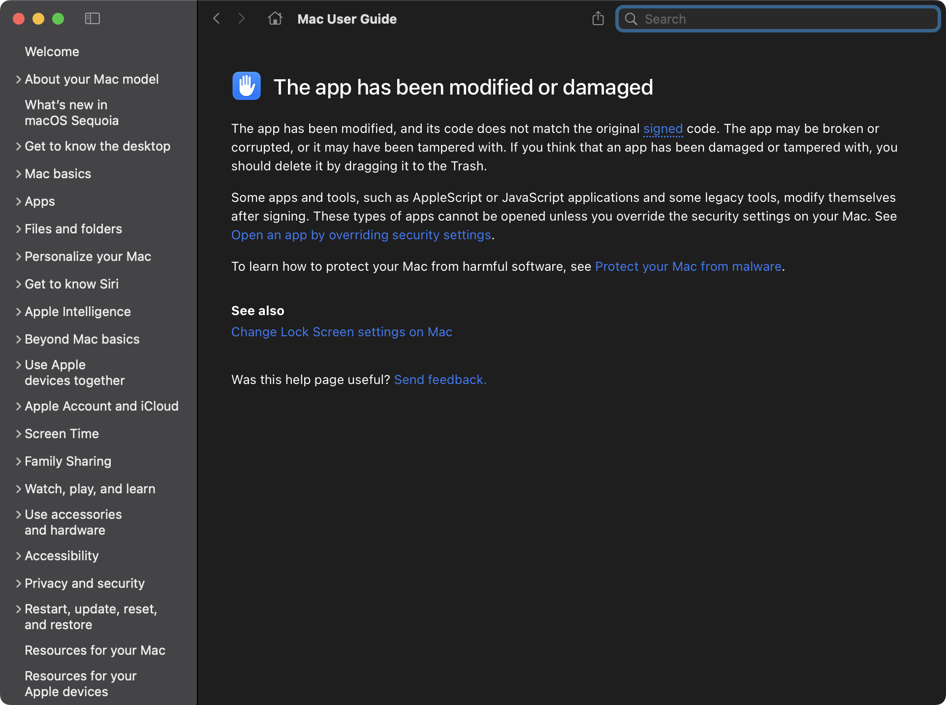Expand Mac basics section chevron
This screenshot has height=705, width=946.
pyautogui.click(x=18, y=174)
